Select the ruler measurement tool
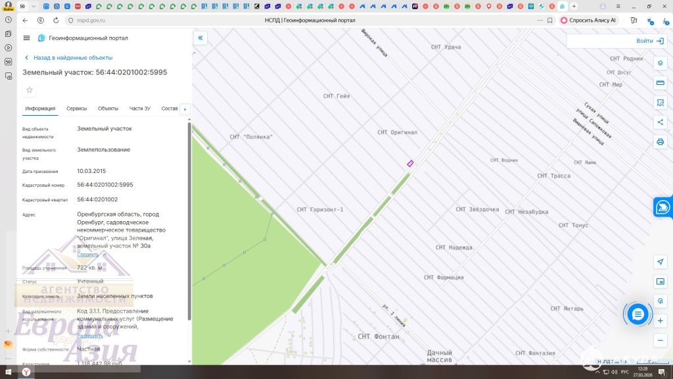The image size is (673, 379). click(x=661, y=83)
